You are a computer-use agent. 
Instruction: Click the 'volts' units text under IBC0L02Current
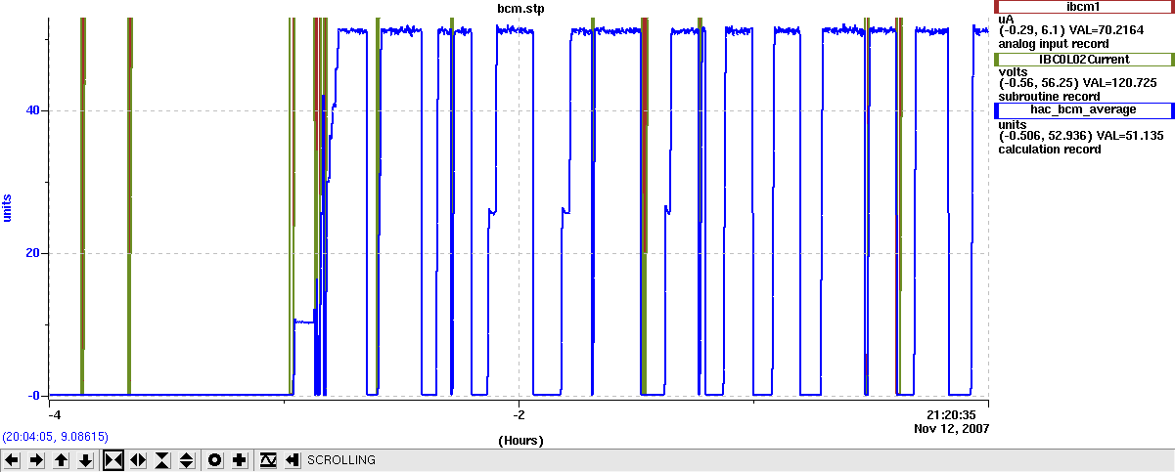tap(1013, 71)
